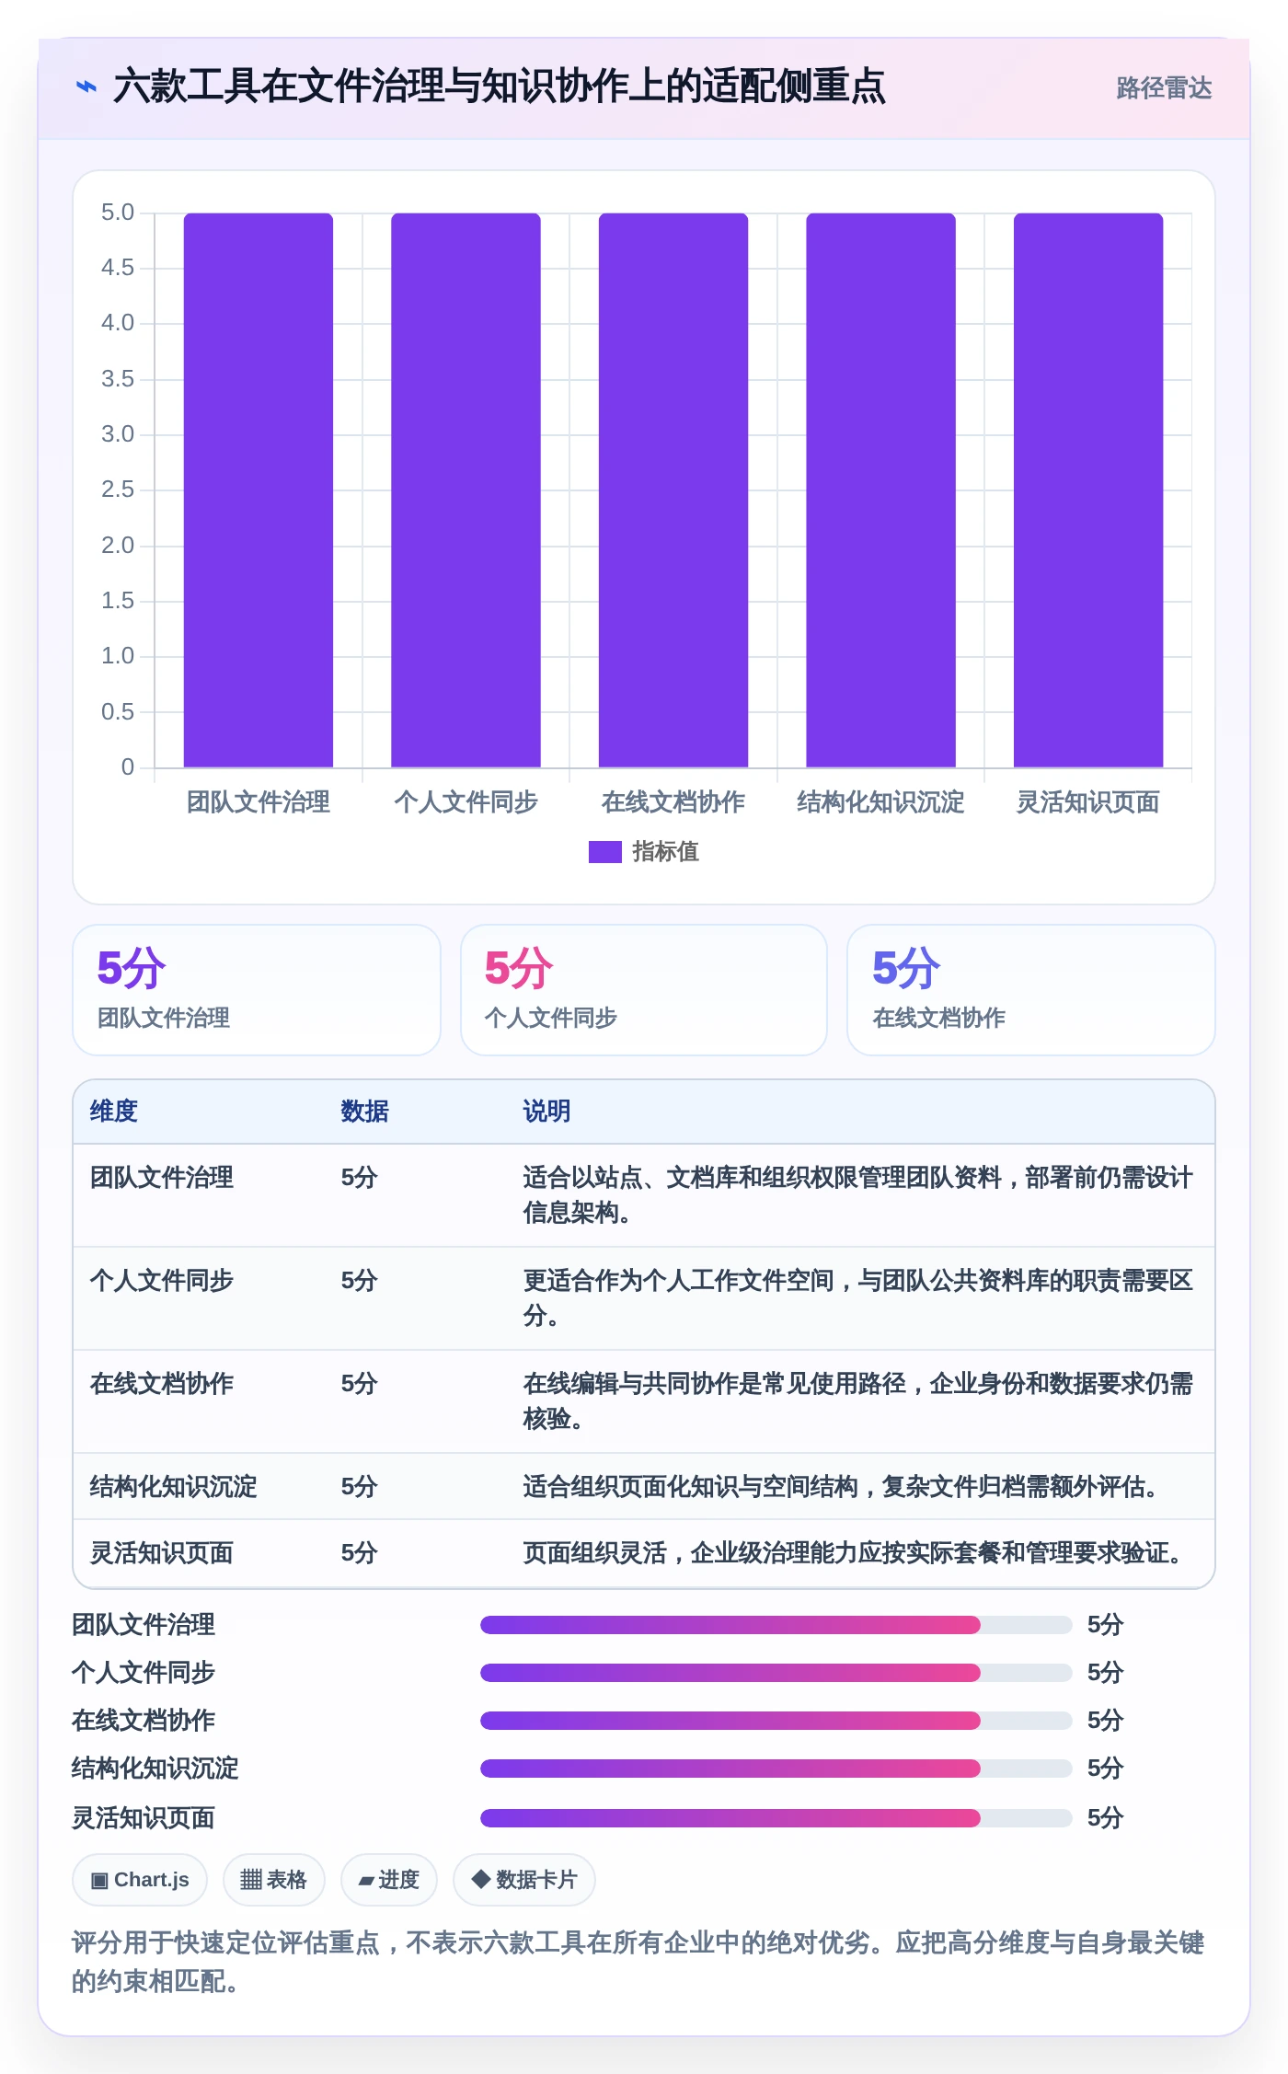
Task: Open the 5分 团队文件治理 data card
Action: click(257, 990)
